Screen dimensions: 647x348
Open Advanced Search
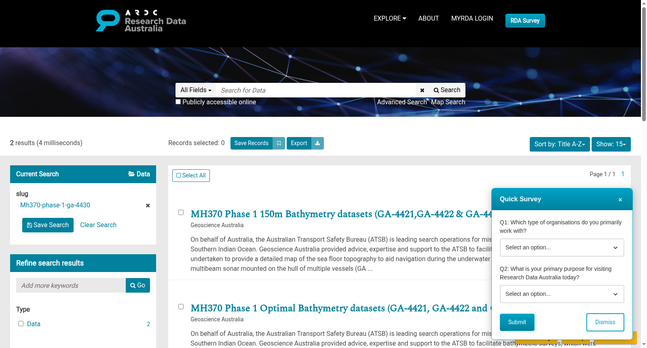[402, 102]
